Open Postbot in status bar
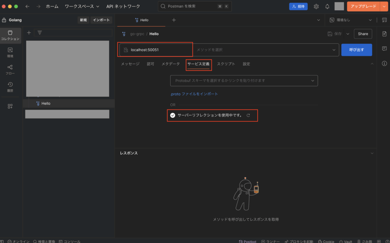This screenshot has height=243, width=390. pyautogui.click(x=248, y=241)
